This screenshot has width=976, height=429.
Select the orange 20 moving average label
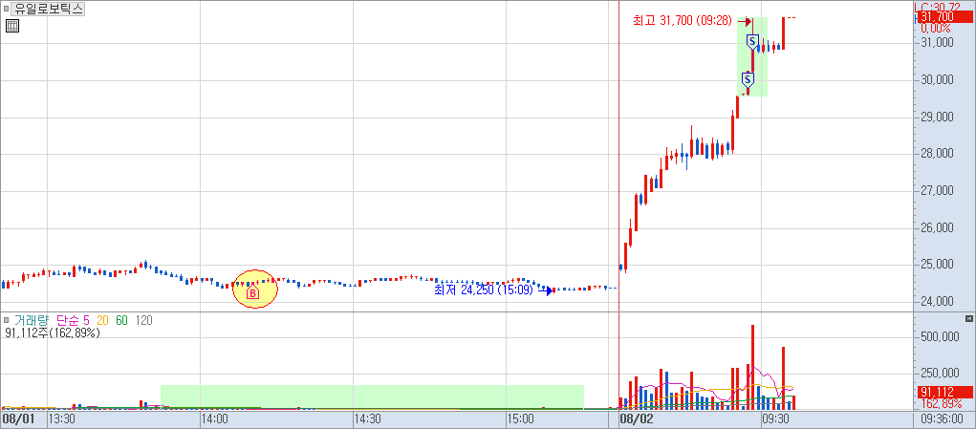(x=102, y=320)
